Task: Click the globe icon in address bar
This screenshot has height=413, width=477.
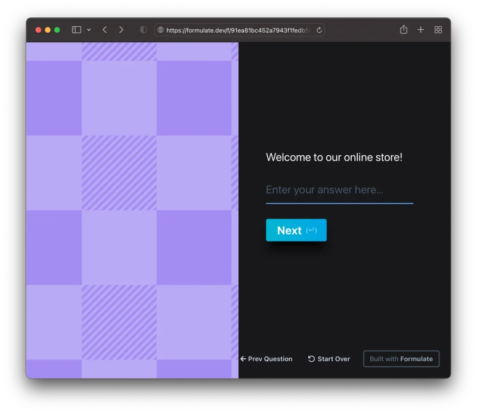Action: [x=160, y=30]
